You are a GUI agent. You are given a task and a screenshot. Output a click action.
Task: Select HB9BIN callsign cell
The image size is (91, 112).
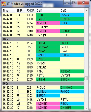point(72,19)
